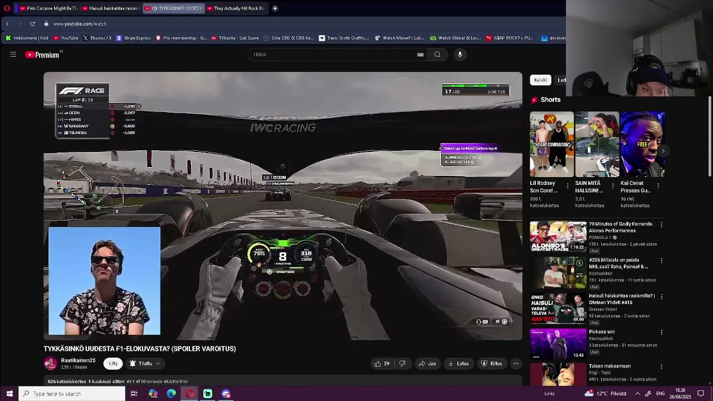Open Pickaxe win video thumbnail

coord(558,344)
